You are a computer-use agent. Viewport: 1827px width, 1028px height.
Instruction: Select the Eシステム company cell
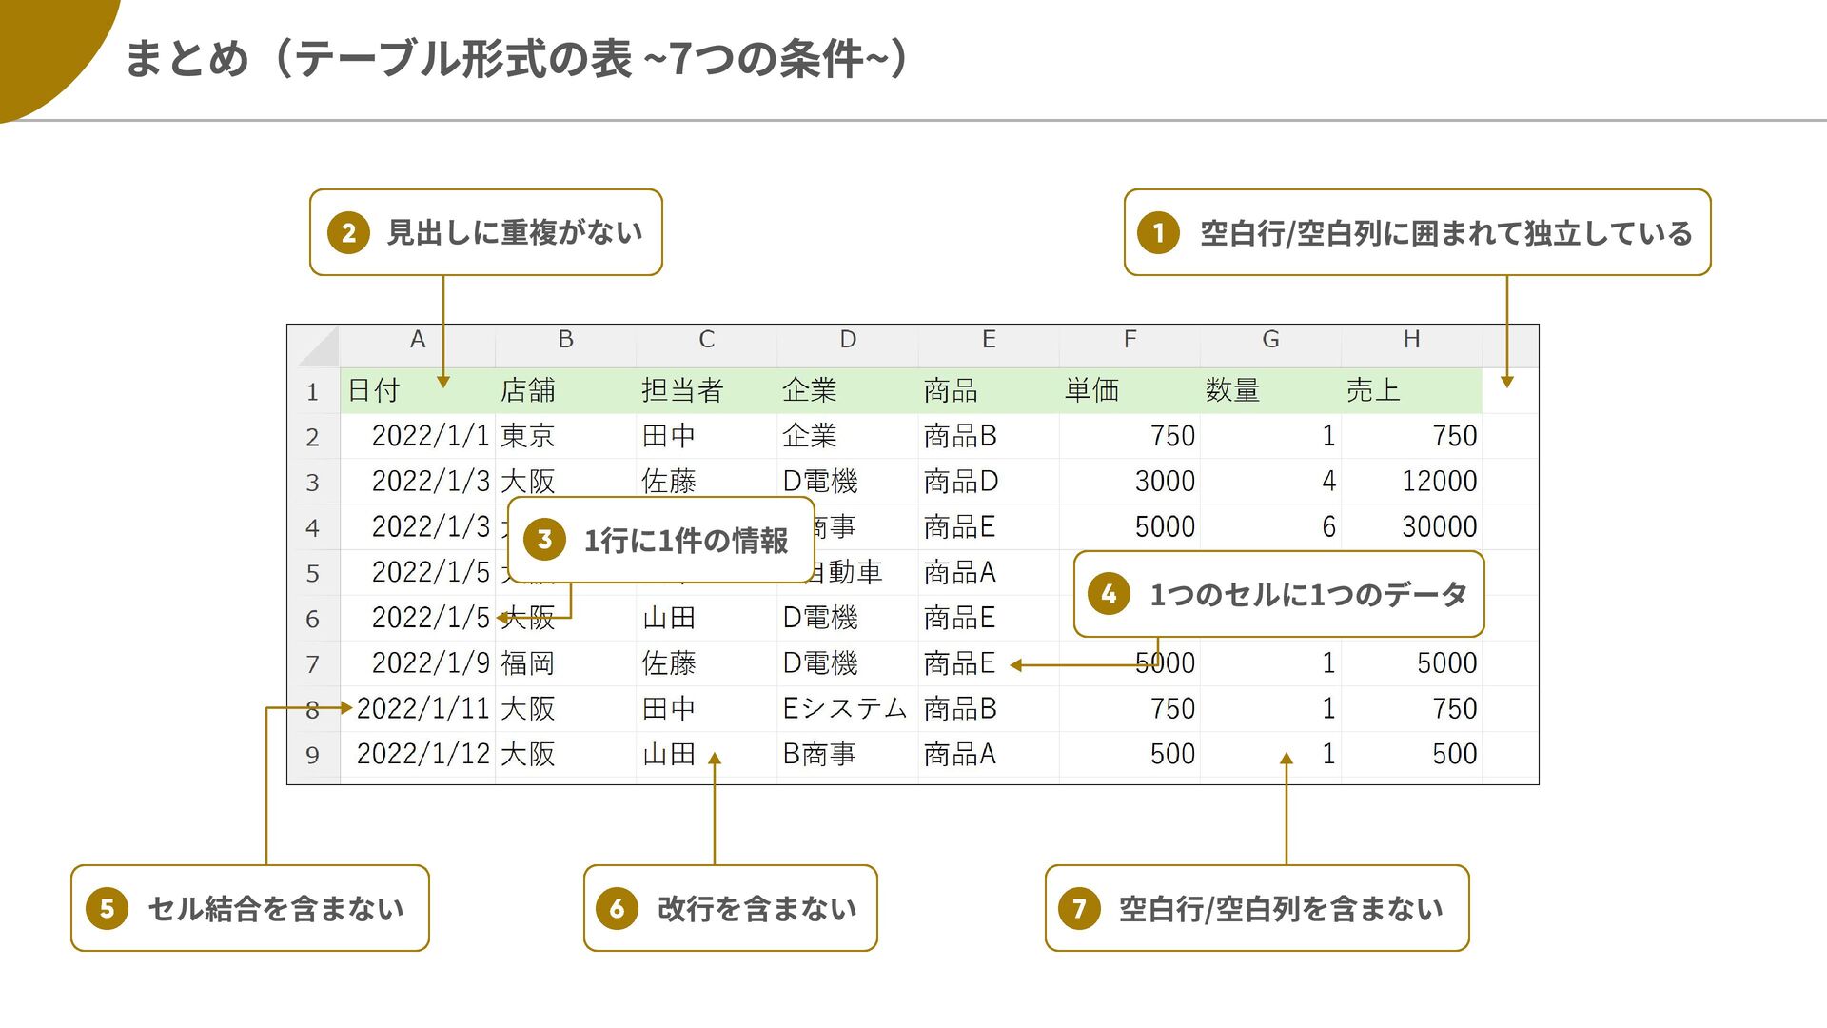tap(847, 709)
